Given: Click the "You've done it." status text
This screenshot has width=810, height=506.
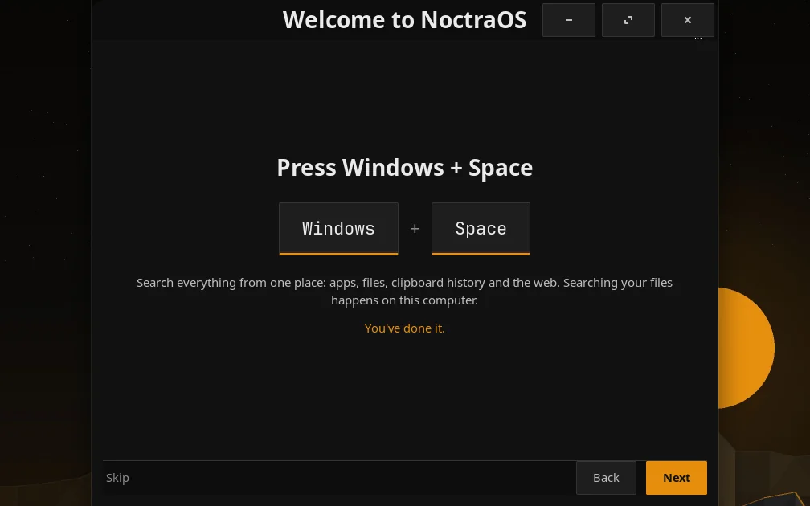Looking at the screenshot, I should point(404,328).
